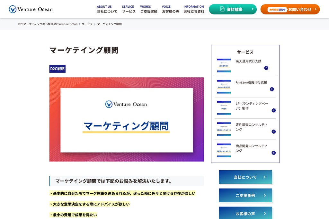Click the green 資料請求 button

pos(233,9)
